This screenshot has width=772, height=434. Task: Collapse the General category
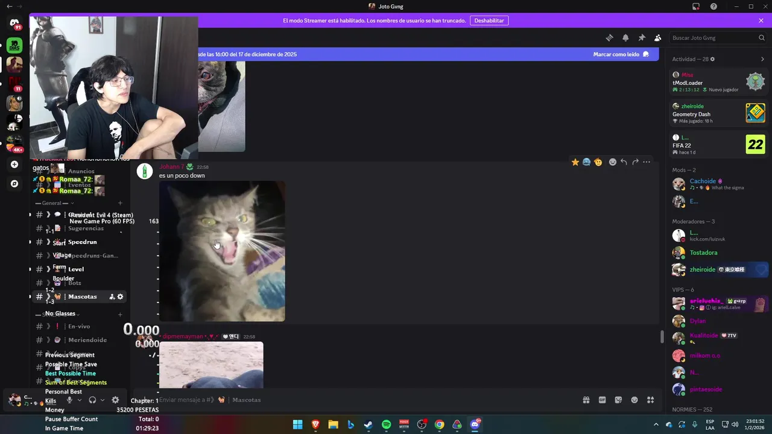coord(55,203)
